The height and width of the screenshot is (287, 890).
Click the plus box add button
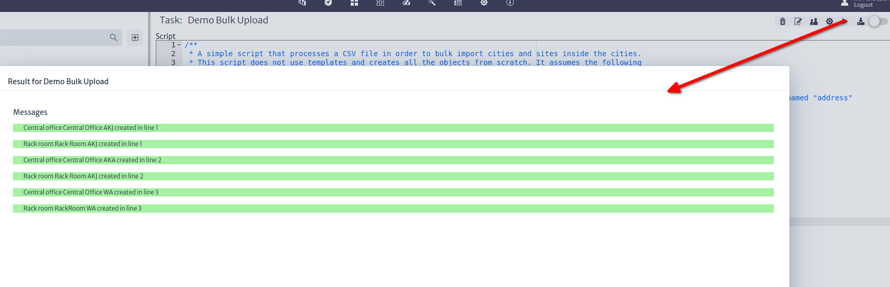coord(135,37)
